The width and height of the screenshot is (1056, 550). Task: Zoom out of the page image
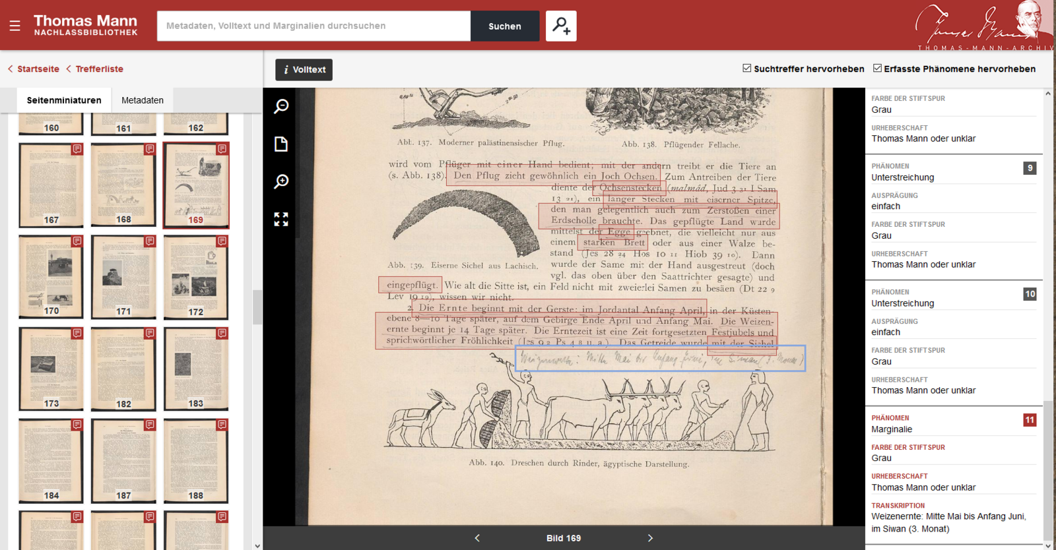[281, 106]
